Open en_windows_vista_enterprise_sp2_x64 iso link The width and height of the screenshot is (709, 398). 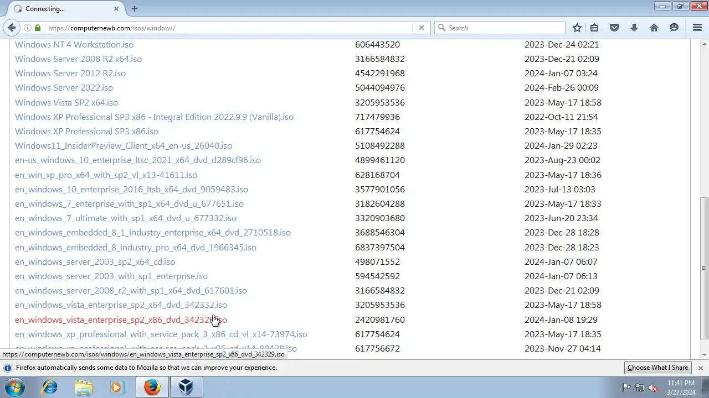pos(121,305)
